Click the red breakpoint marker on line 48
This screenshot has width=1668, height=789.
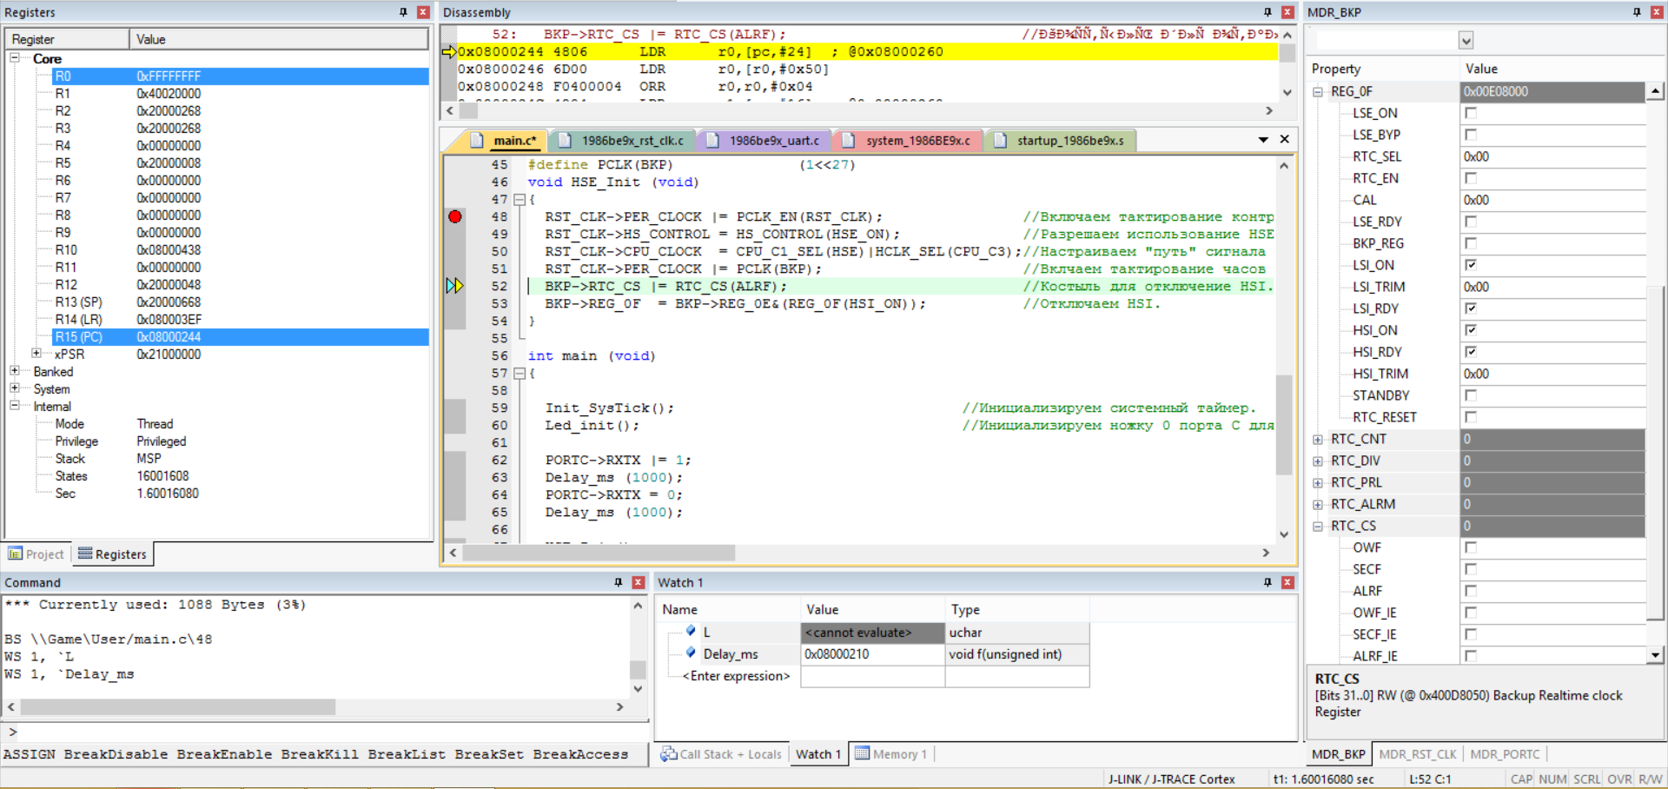(x=454, y=216)
